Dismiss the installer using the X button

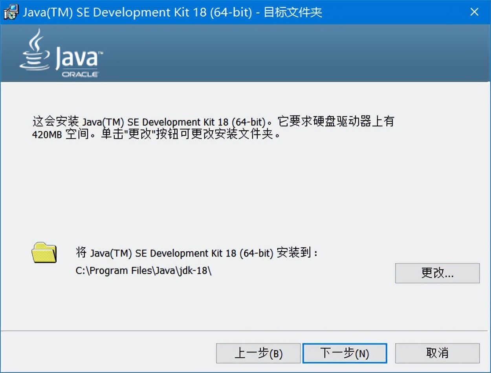pos(475,12)
